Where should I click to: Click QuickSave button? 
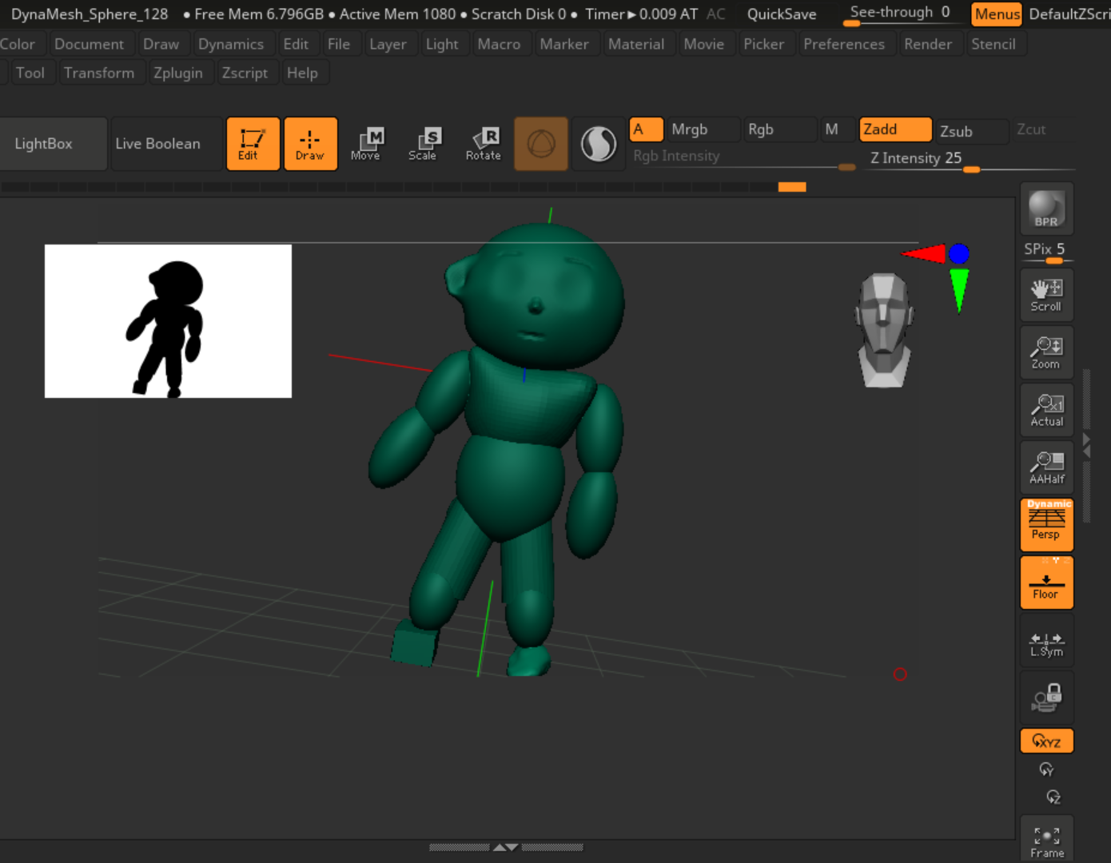(x=782, y=14)
